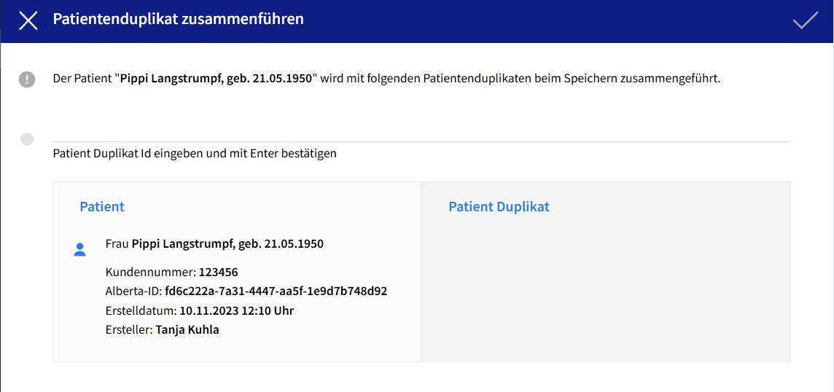834x392 pixels.
Task: Click the "Patient Duplikat" panel heading
Action: pos(499,207)
